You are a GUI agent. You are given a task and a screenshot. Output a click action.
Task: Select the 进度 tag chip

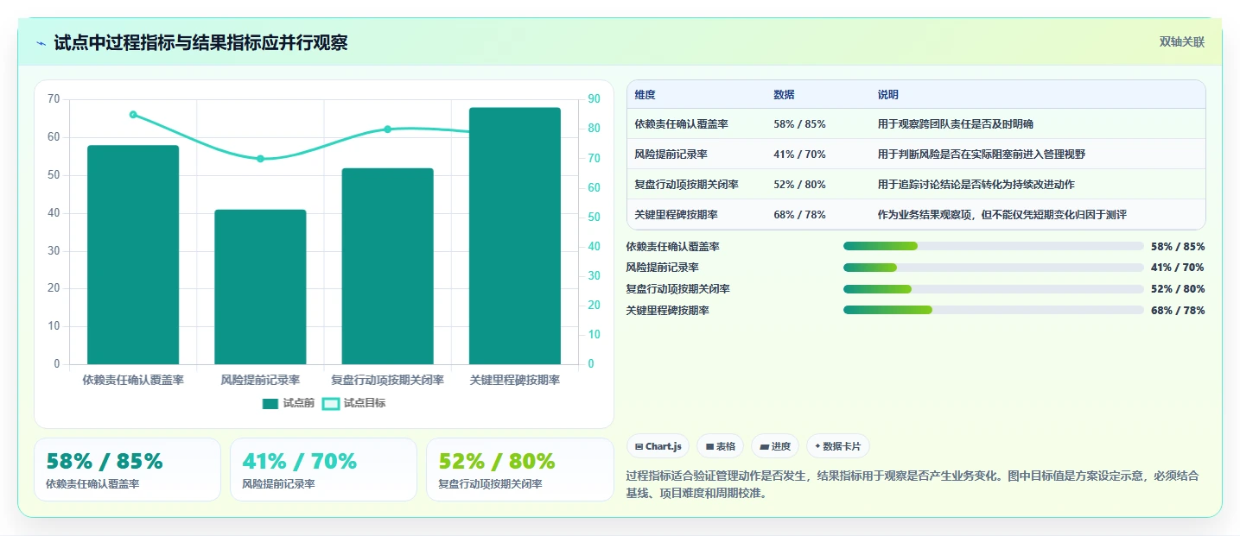pos(775,446)
